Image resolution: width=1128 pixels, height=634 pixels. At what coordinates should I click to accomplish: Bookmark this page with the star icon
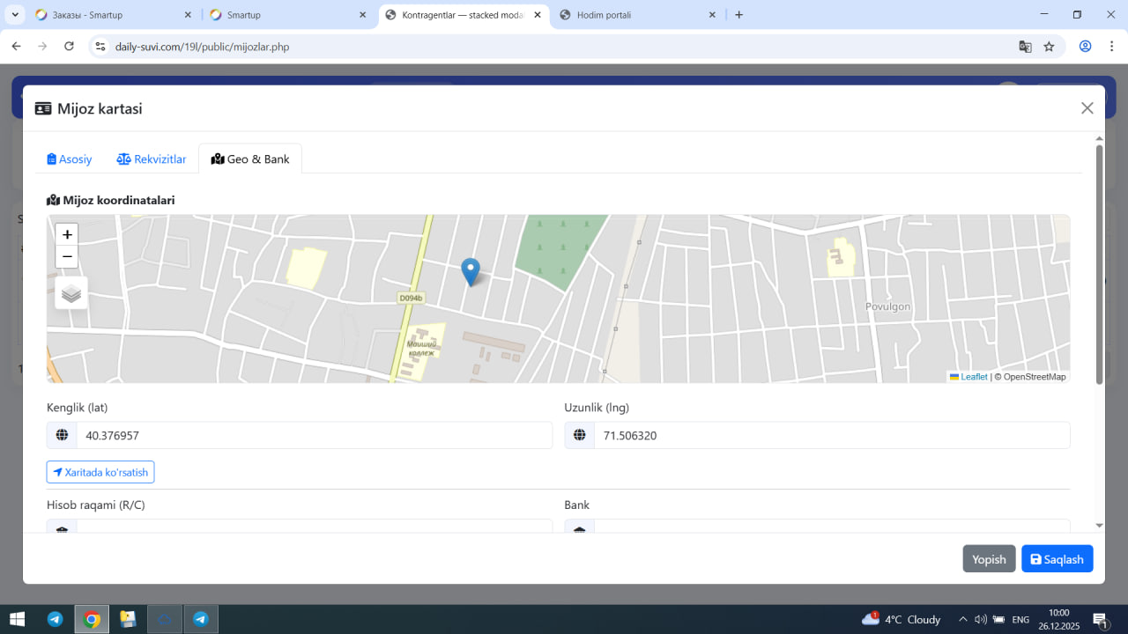[1049, 47]
